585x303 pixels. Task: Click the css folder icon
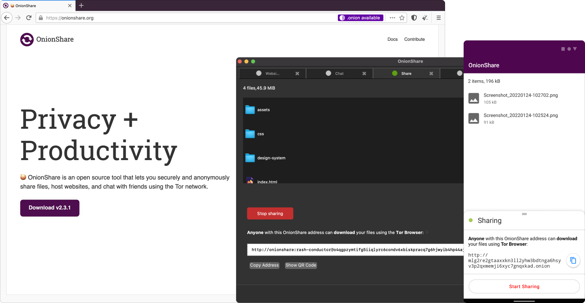point(250,134)
